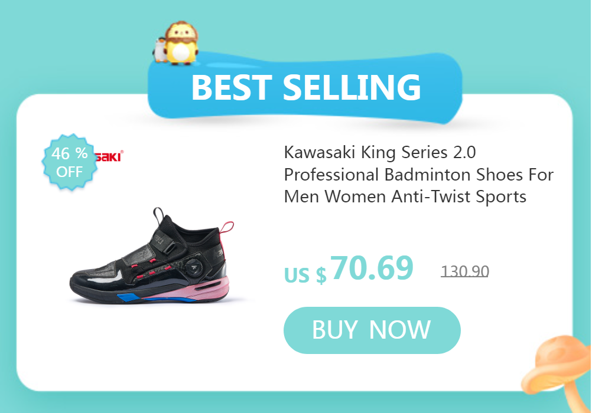
Task: Select the 70.69 sale price
Action: pyautogui.click(x=372, y=268)
